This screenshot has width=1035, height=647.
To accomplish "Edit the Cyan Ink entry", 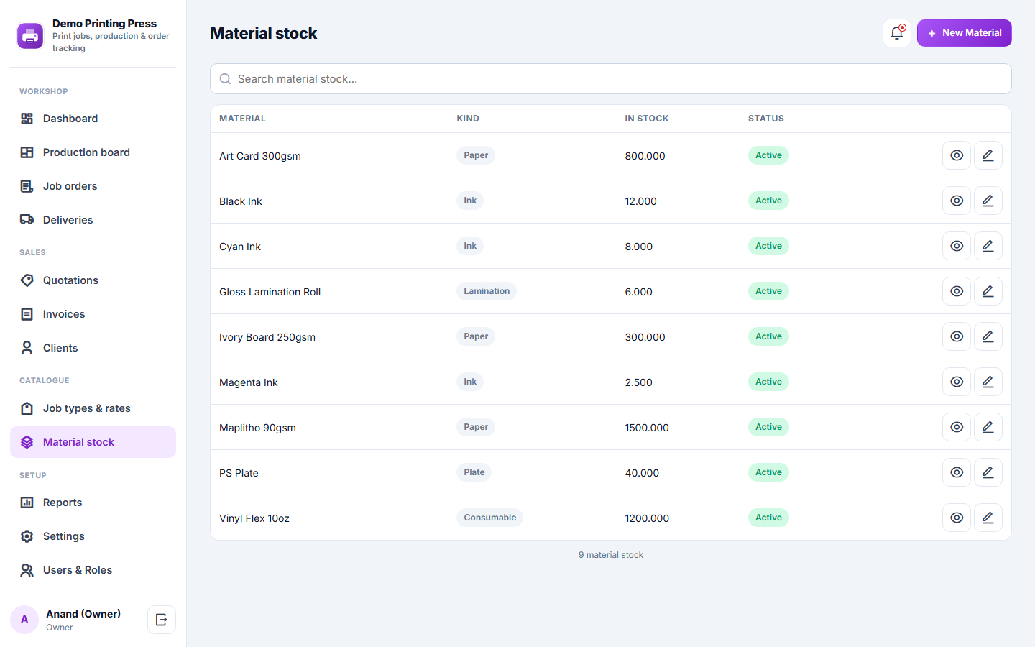I will [988, 246].
